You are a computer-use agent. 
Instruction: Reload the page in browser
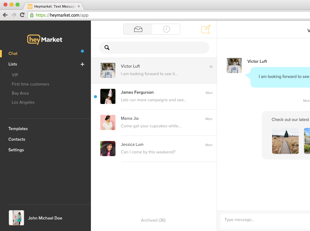[x=22, y=15]
